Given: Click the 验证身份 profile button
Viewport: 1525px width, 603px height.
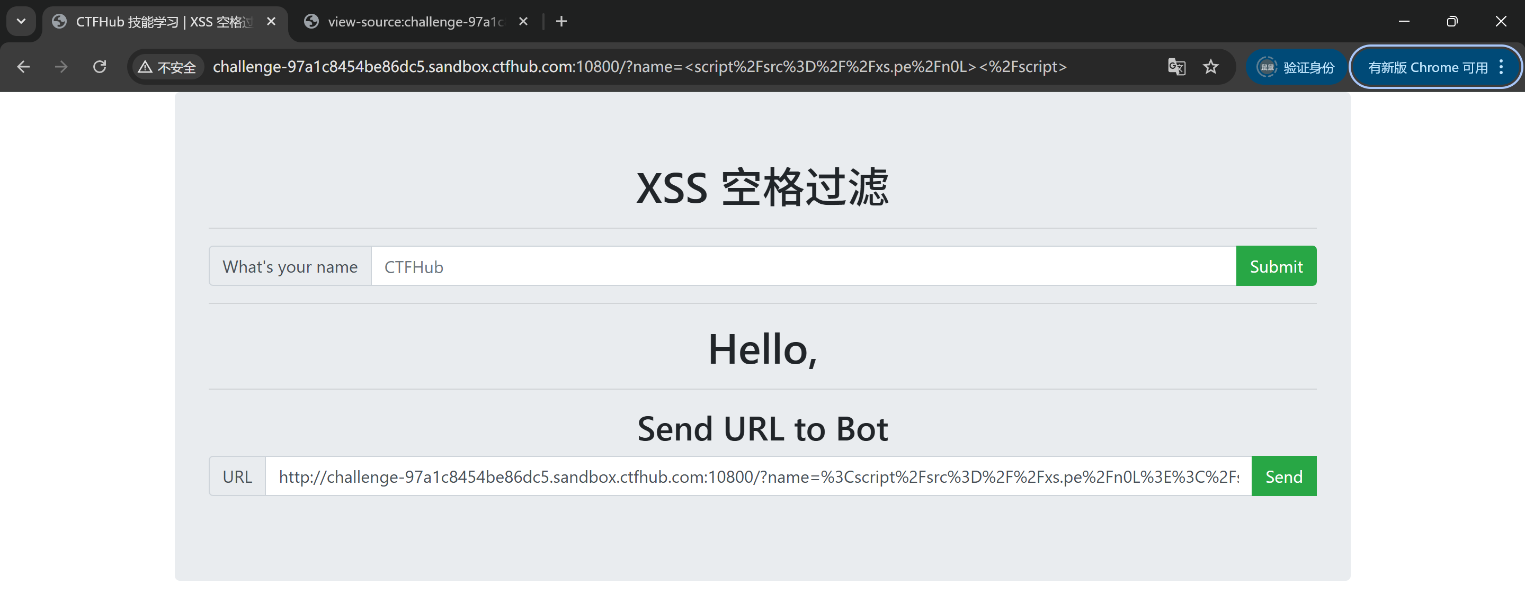Looking at the screenshot, I should pos(1296,67).
